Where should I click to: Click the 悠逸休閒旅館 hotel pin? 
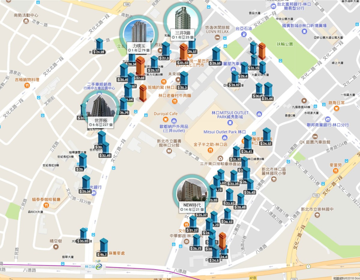[217, 37]
